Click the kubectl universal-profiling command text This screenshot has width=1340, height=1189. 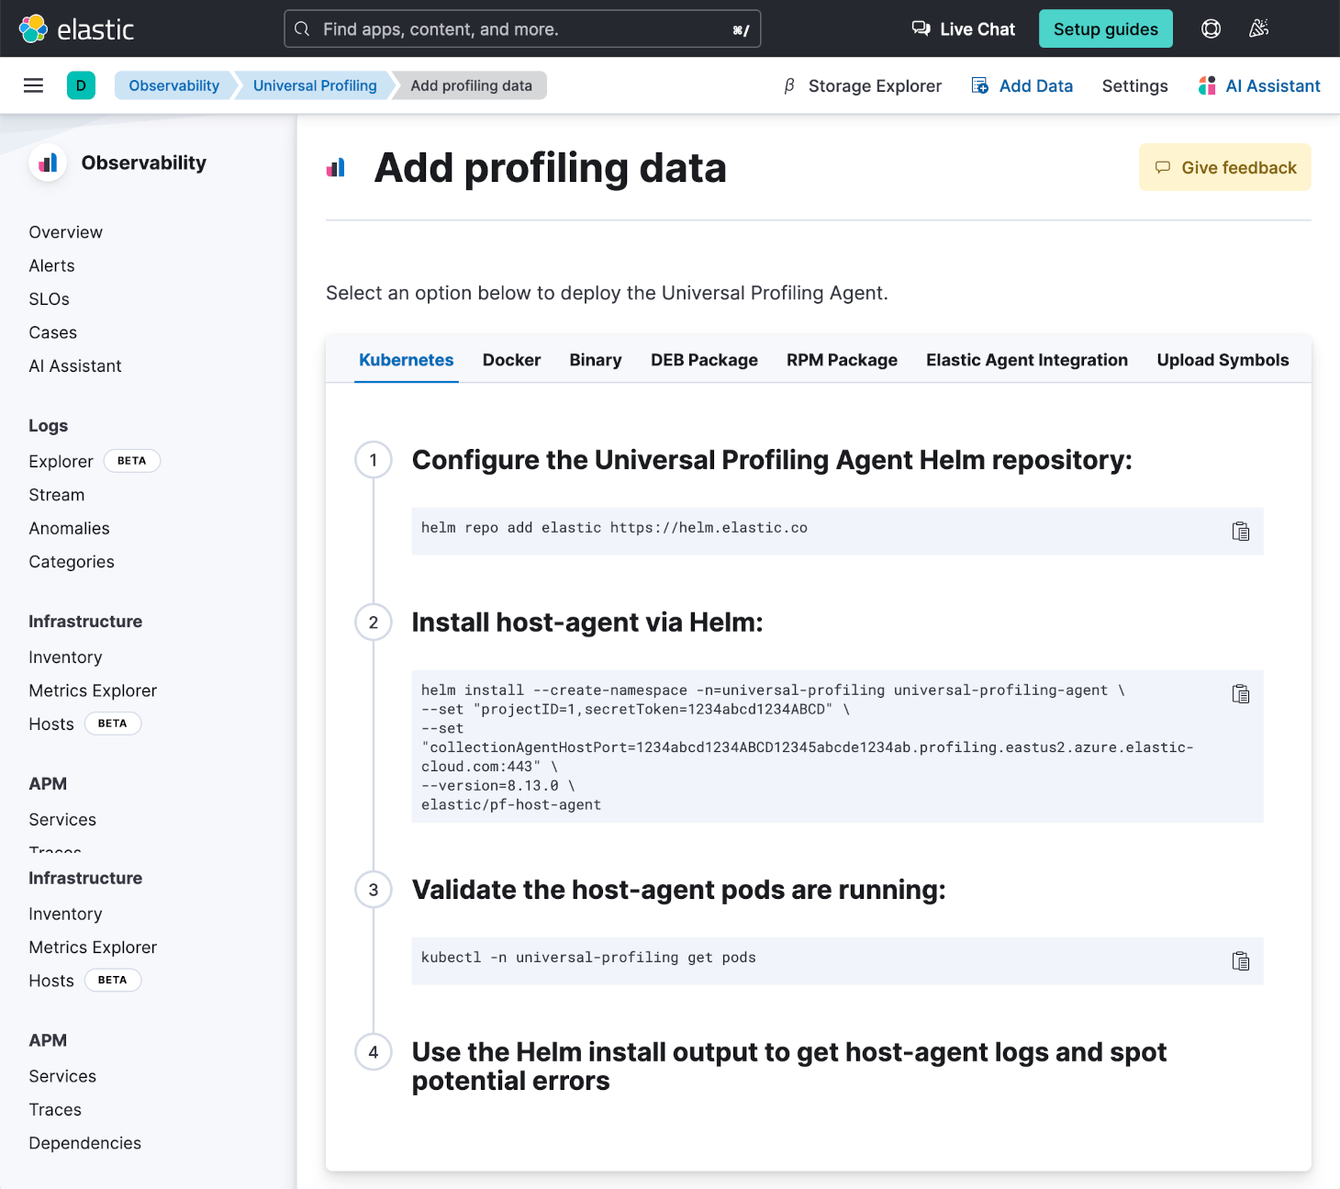click(588, 958)
